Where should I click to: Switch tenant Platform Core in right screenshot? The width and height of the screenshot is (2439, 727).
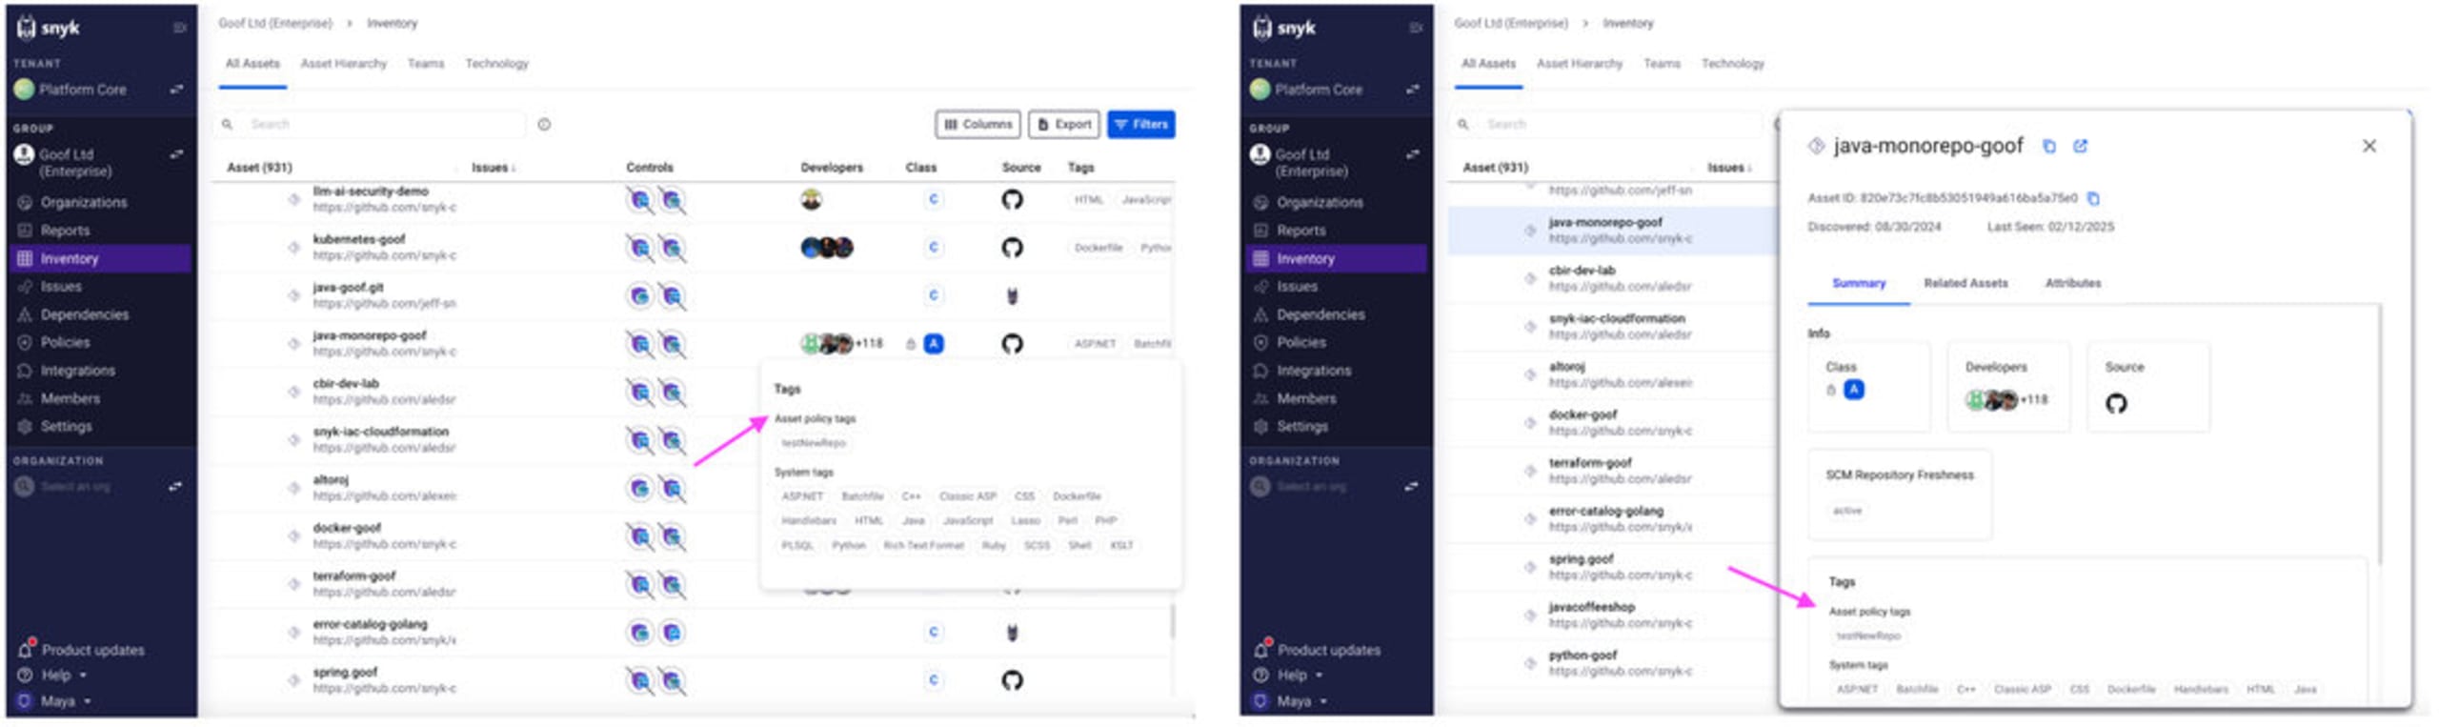click(1413, 90)
